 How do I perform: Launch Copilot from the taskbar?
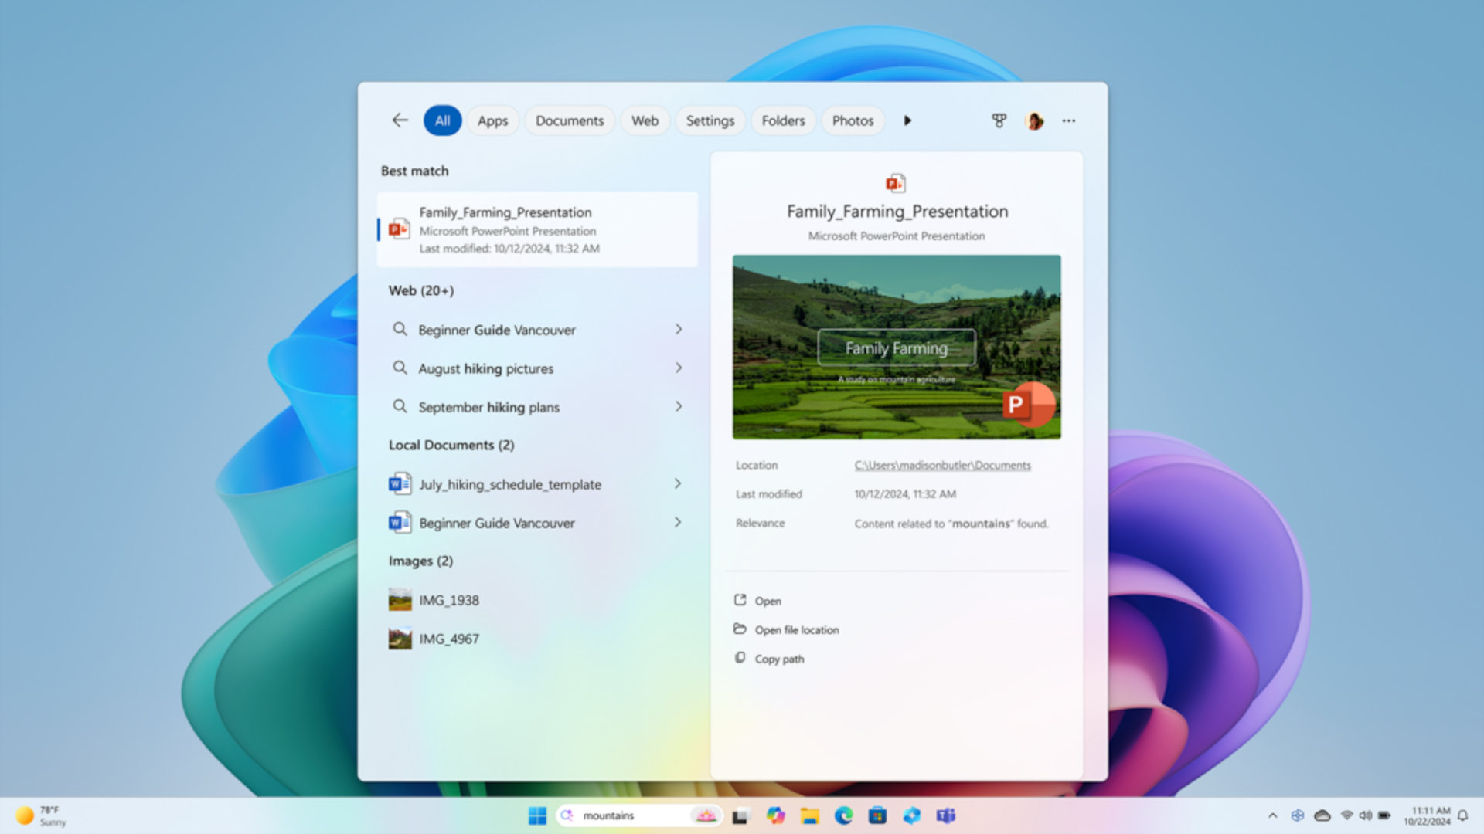click(776, 815)
